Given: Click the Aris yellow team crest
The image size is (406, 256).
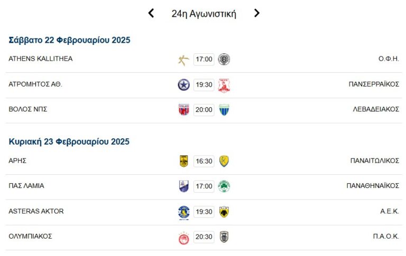Looking at the screenshot, I should [x=183, y=161].
